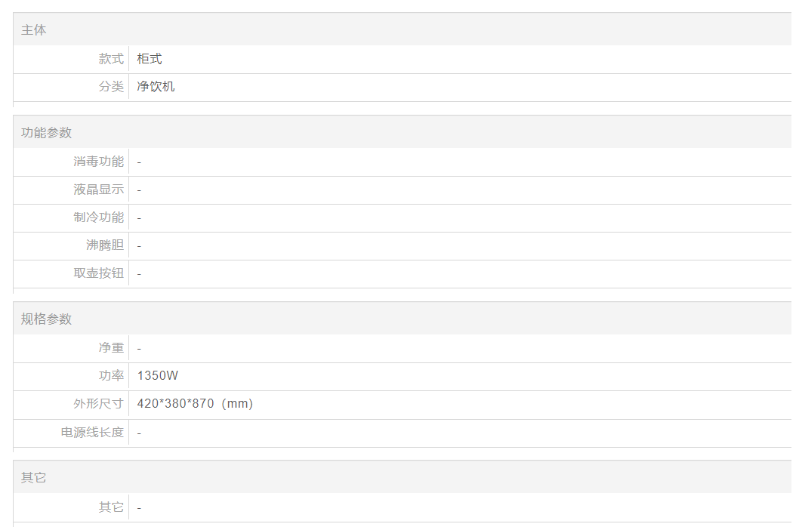
Task: Click the 1350W power value
Action: (x=158, y=376)
